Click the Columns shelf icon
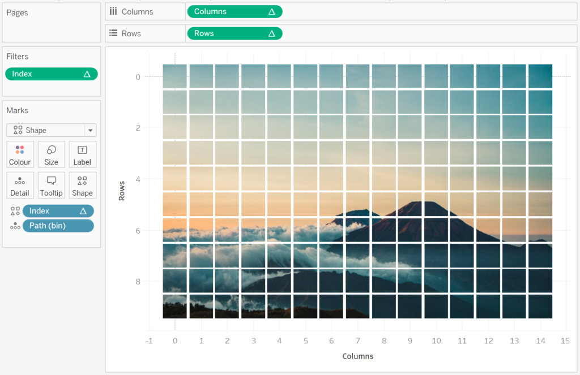580x375 pixels. click(x=113, y=11)
